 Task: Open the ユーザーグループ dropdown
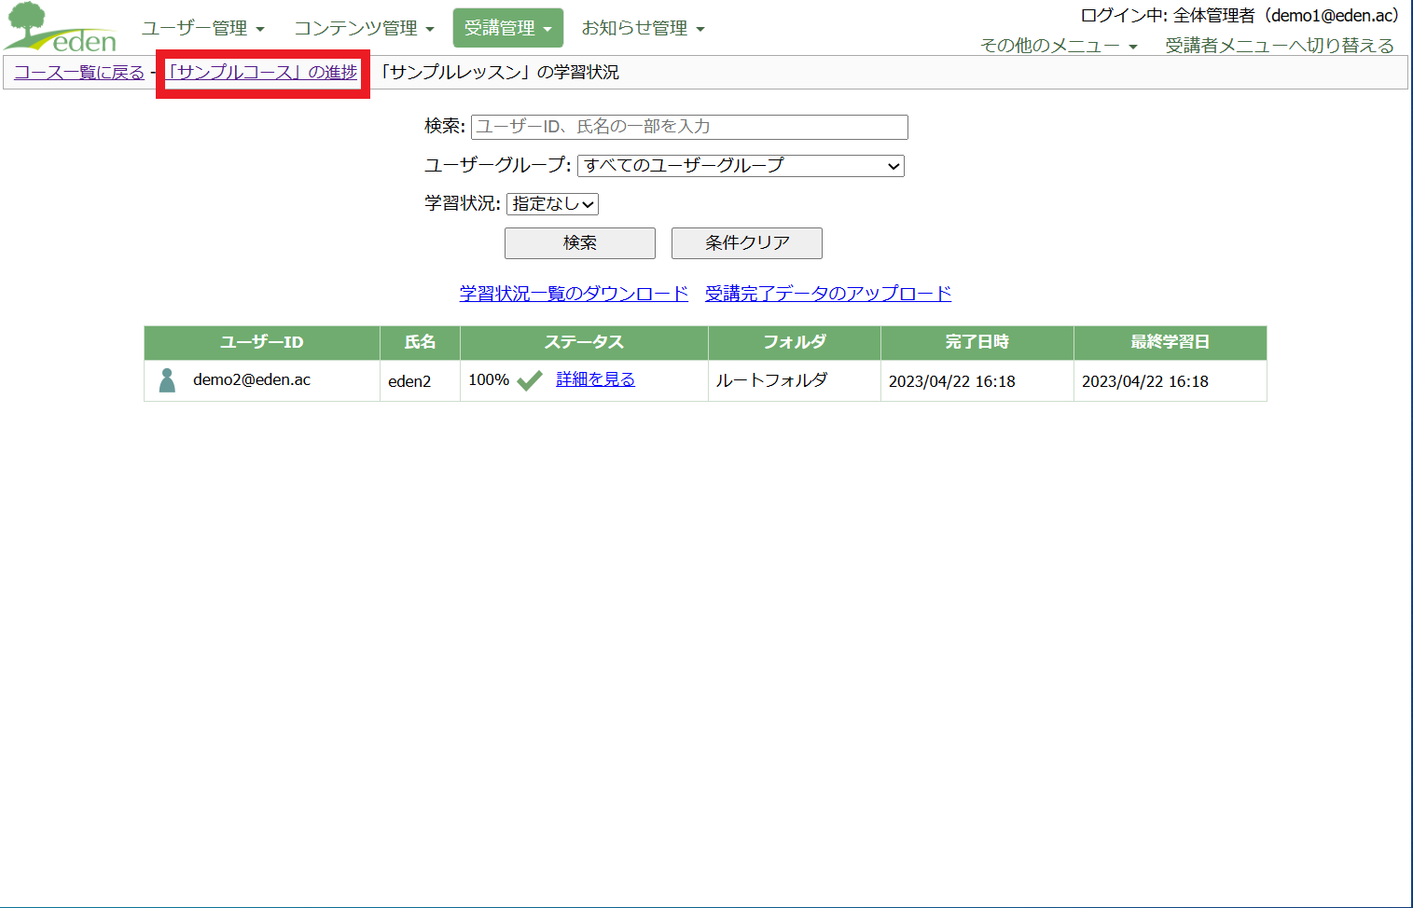tap(741, 166)
